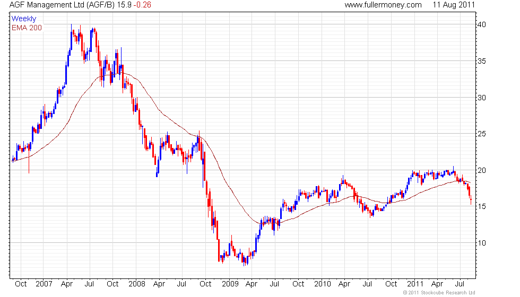The height and width of the screenshot is (297, 520).
Task: Click the 20 price axis label
Action: tap(482, 170)
